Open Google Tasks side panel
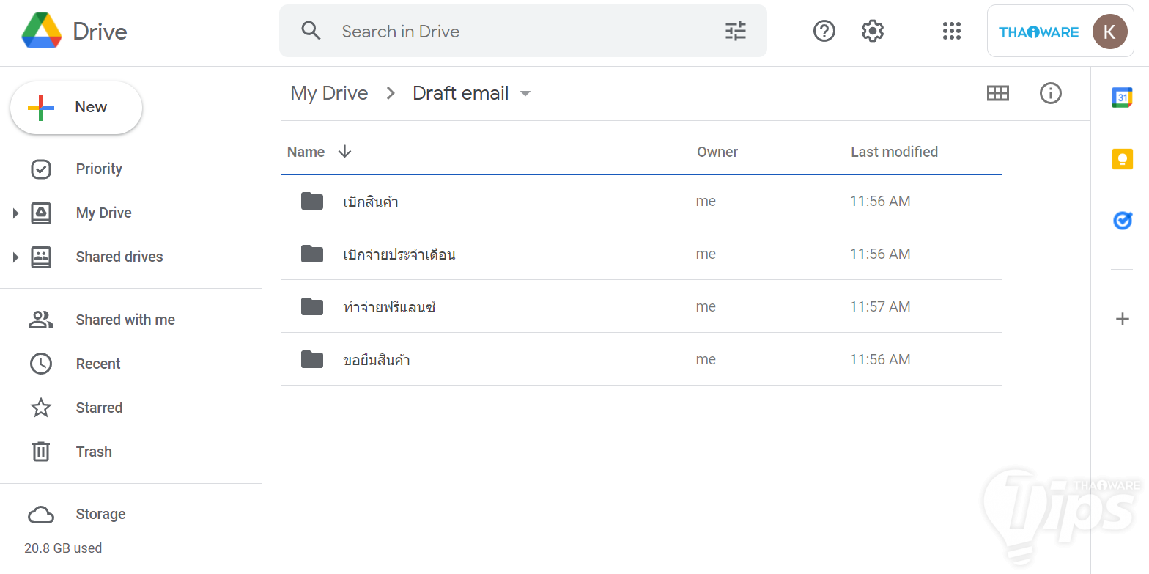Screen dimensions: 1149x574 click(x=1122, y=220)
